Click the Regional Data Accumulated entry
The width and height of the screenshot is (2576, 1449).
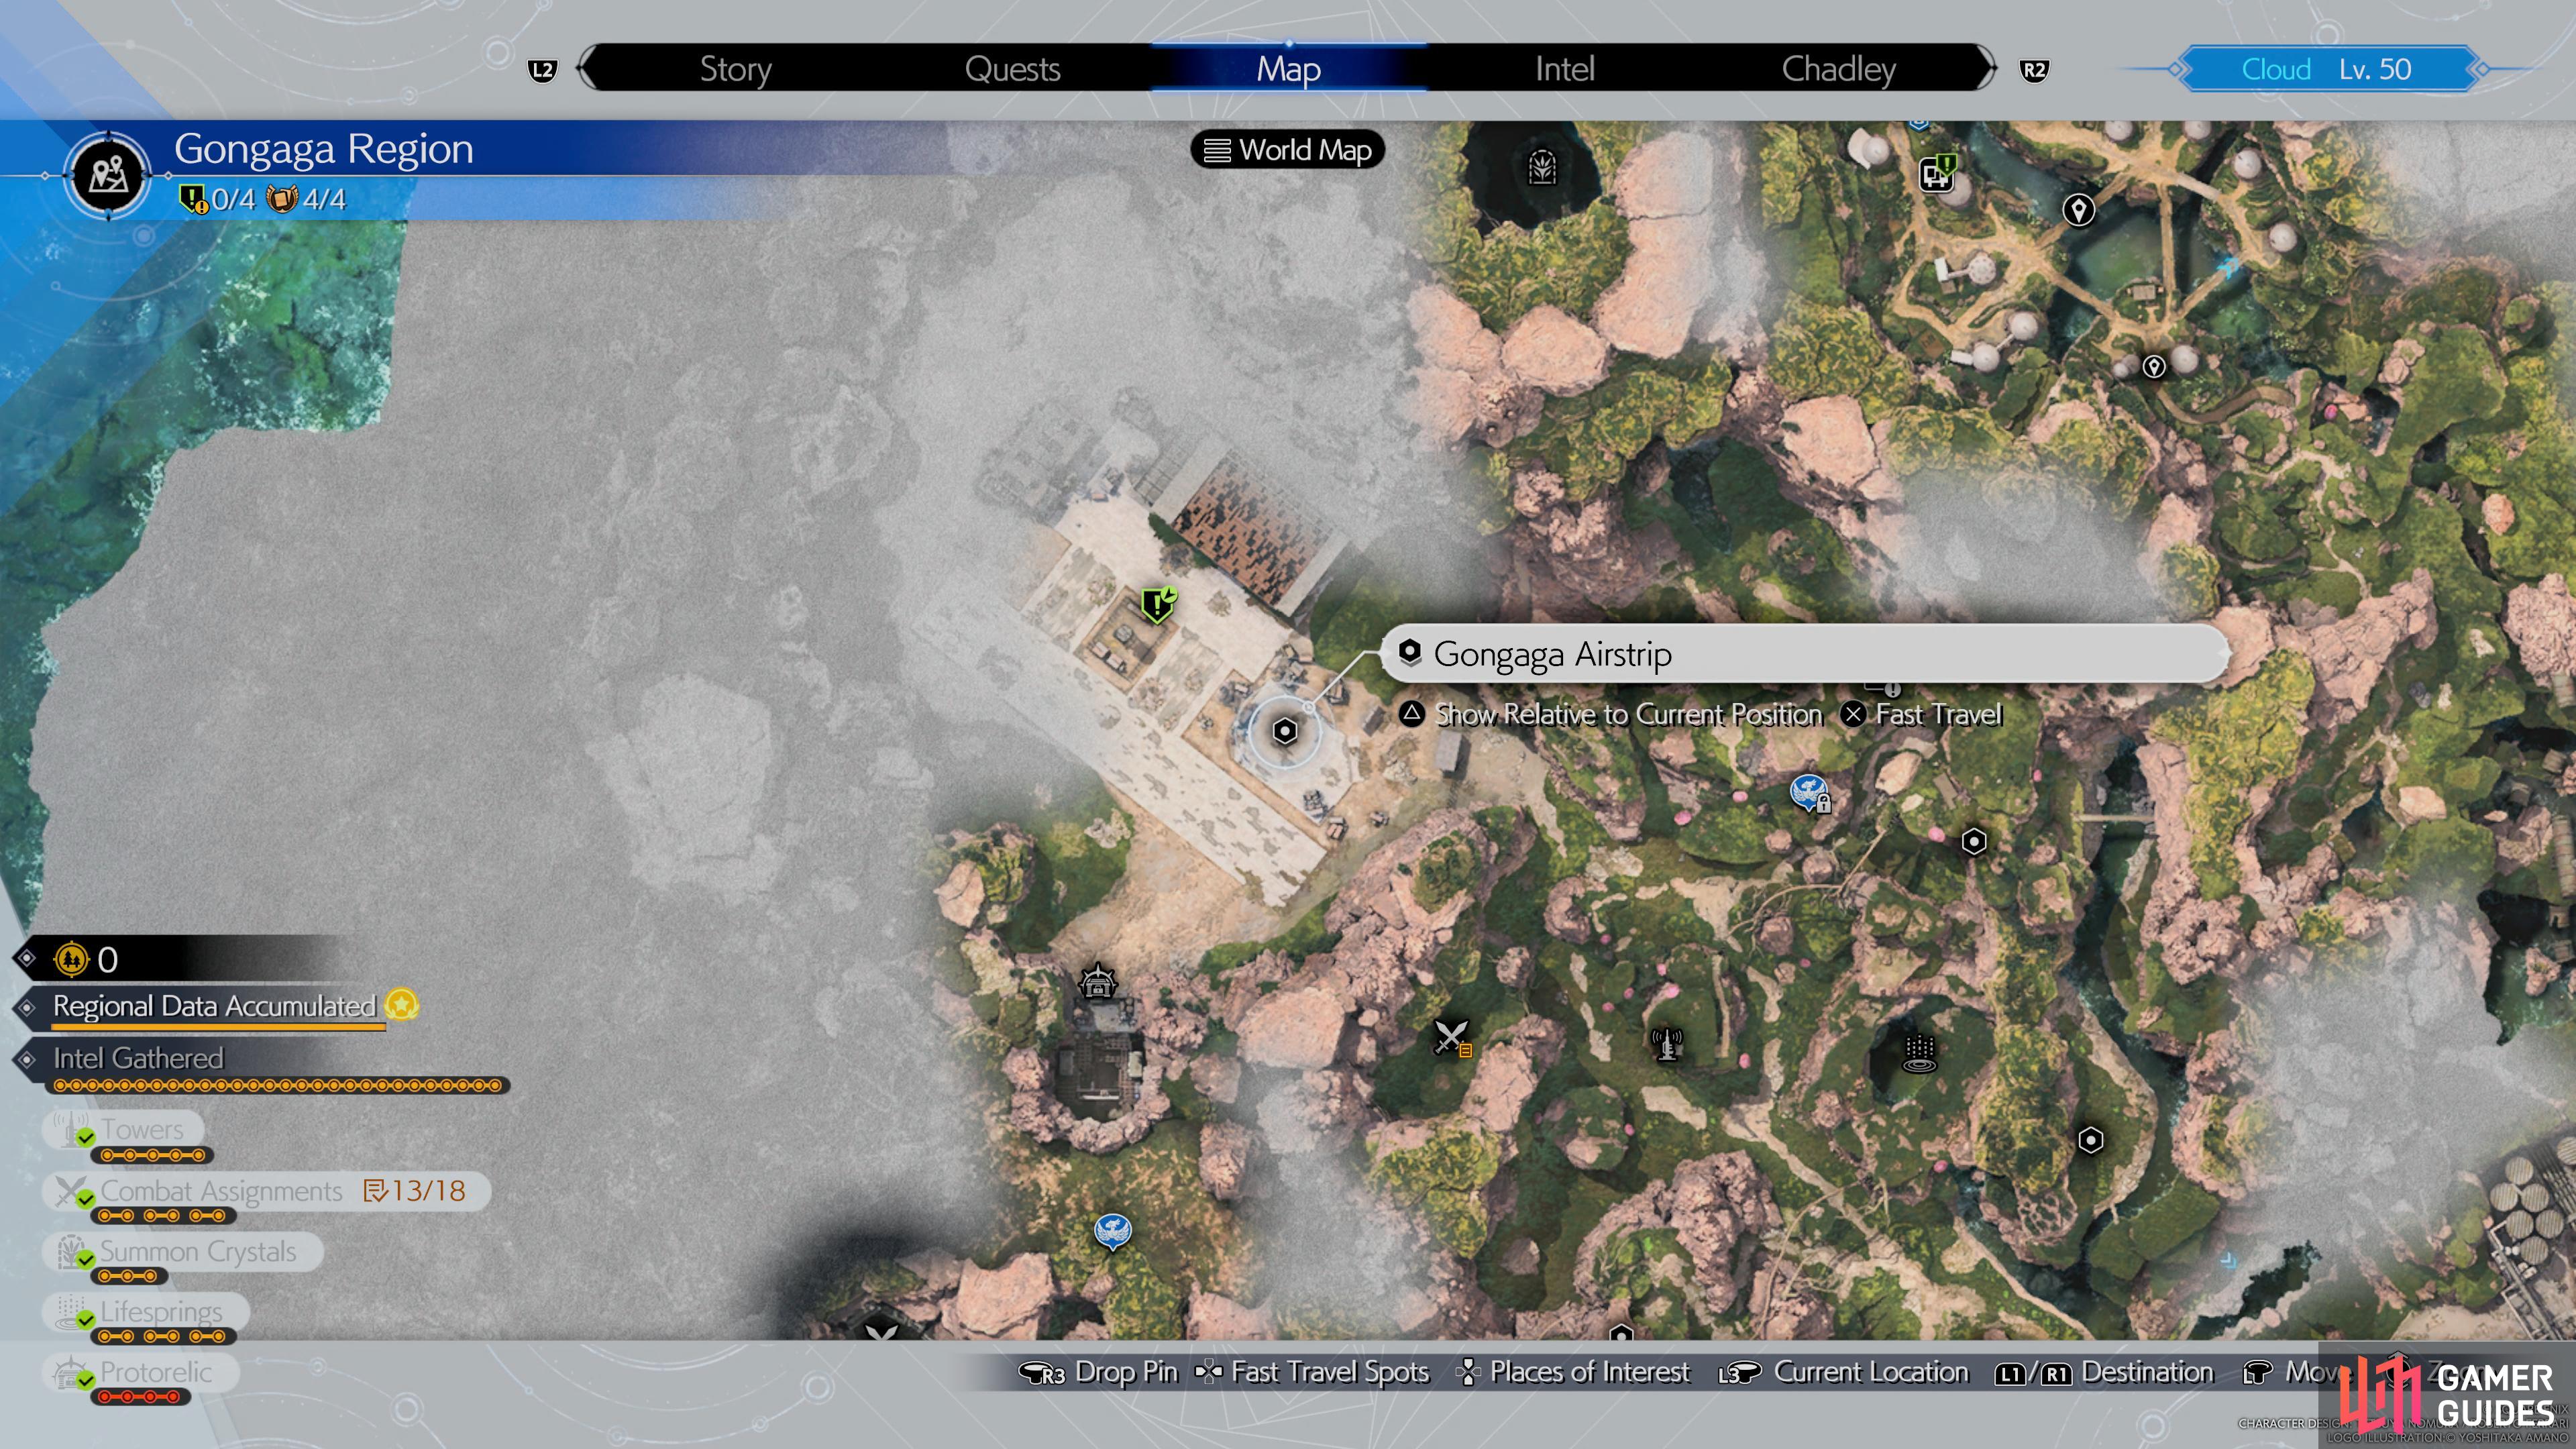(x=214, y=1006)
